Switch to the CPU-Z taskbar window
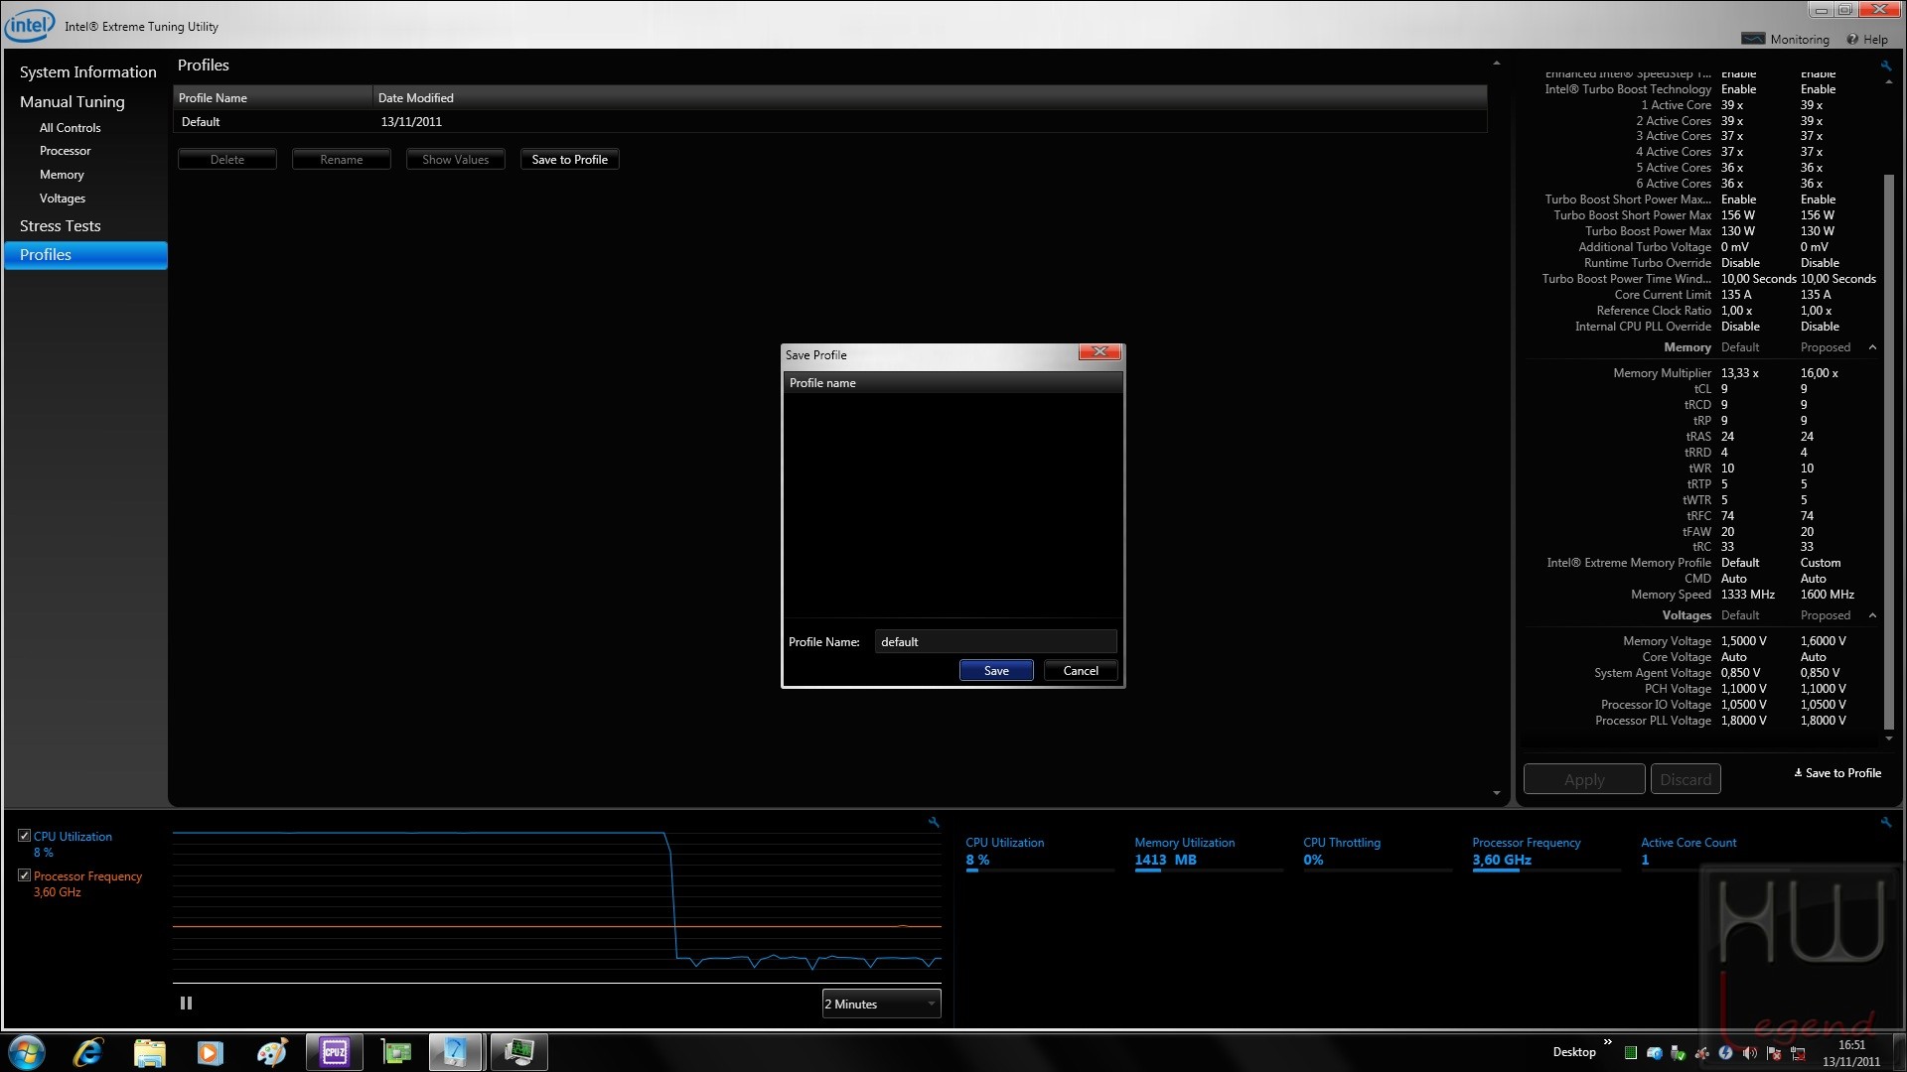The height and width of the screenshot is (1072, 1907). pos(335,1052)
